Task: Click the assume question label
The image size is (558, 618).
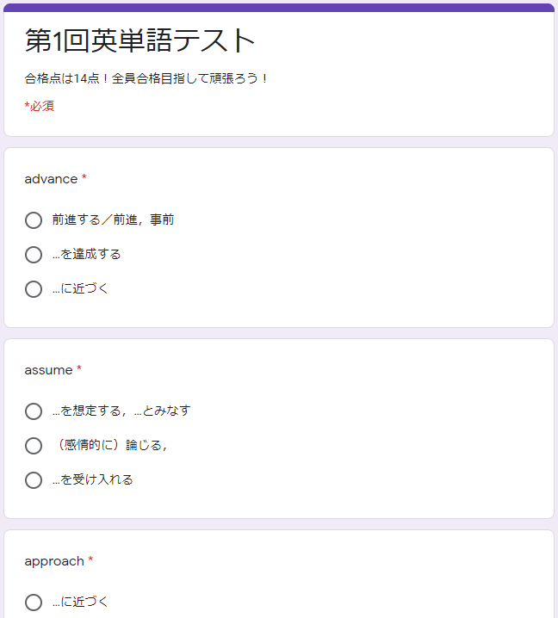Action: (48, 370)
